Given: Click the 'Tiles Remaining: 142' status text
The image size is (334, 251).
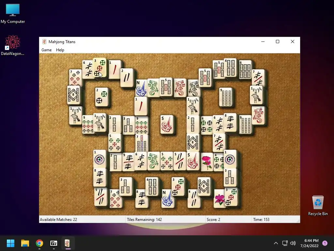Looking at the screenshot, I should 144,219.
